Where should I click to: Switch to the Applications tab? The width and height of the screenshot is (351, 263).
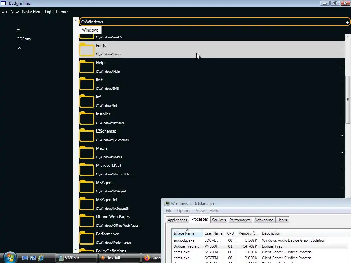177,220
